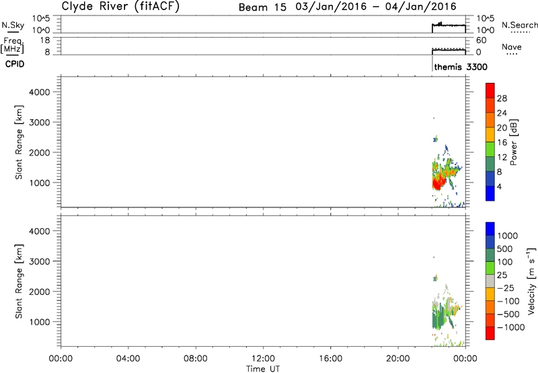Pick the red bottom segment of velocity color bar
The width and height of the screenshot is (538, 373).
coord(490,333)
